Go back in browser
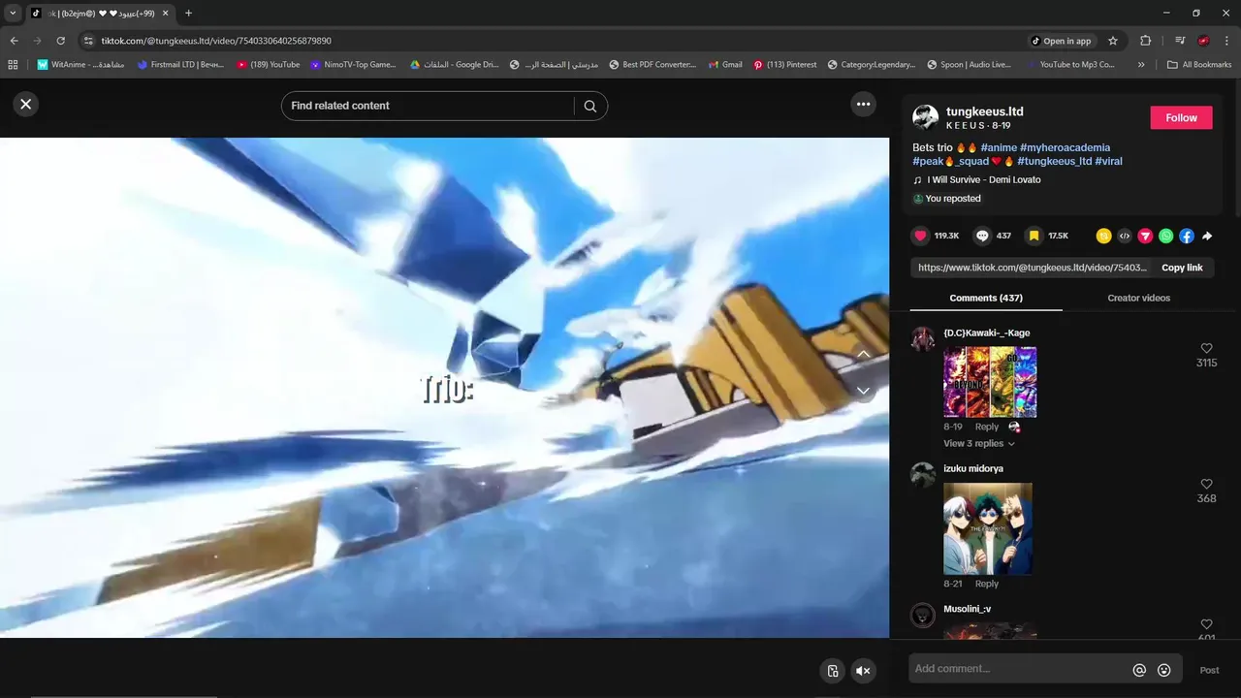1241x698 pixels. 14,41
